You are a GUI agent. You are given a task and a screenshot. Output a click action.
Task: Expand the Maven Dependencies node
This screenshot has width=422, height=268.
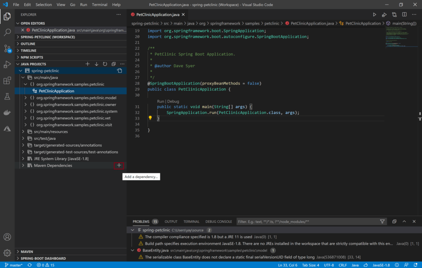tap(23, 165)
